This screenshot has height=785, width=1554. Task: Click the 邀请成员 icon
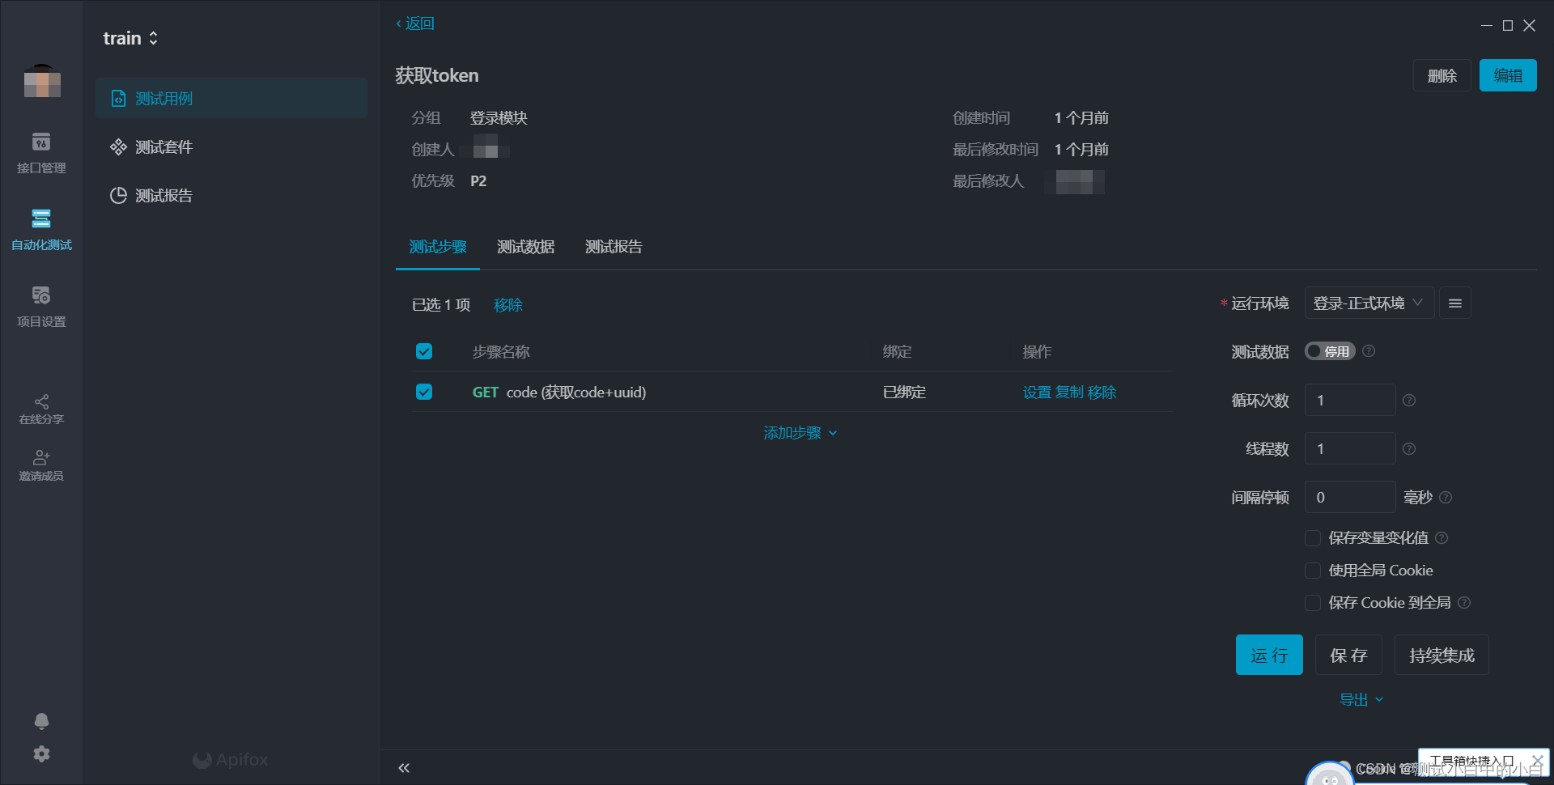(41, 458)
